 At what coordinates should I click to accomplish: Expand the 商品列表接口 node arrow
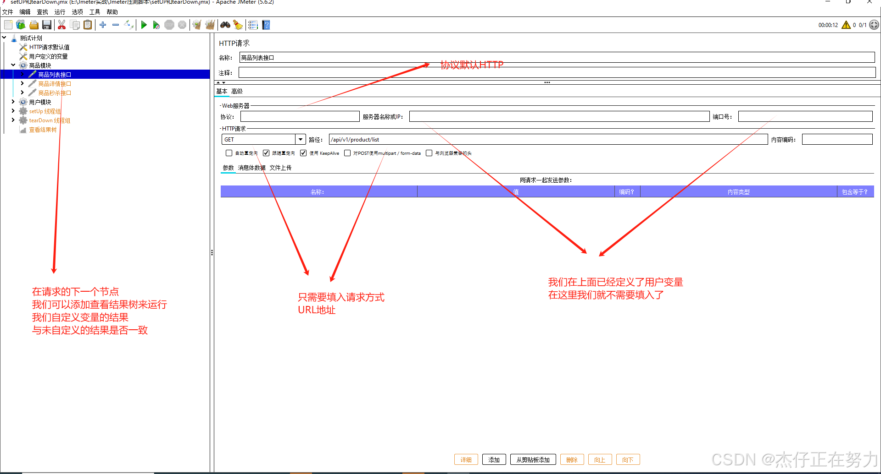(x=22, y=74)
